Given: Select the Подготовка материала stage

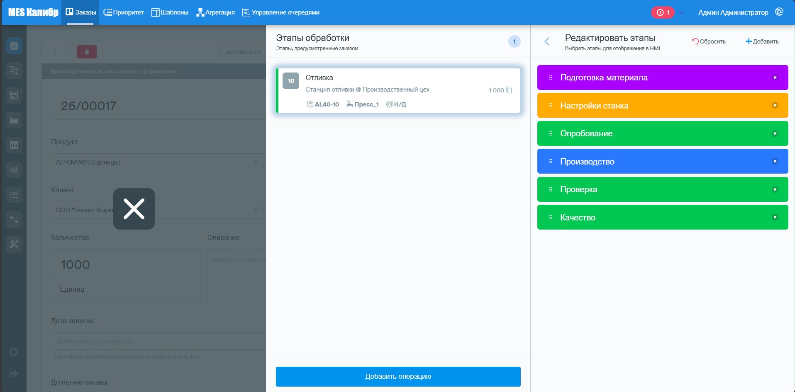Looking at the screenshot, I should [663, 77].
